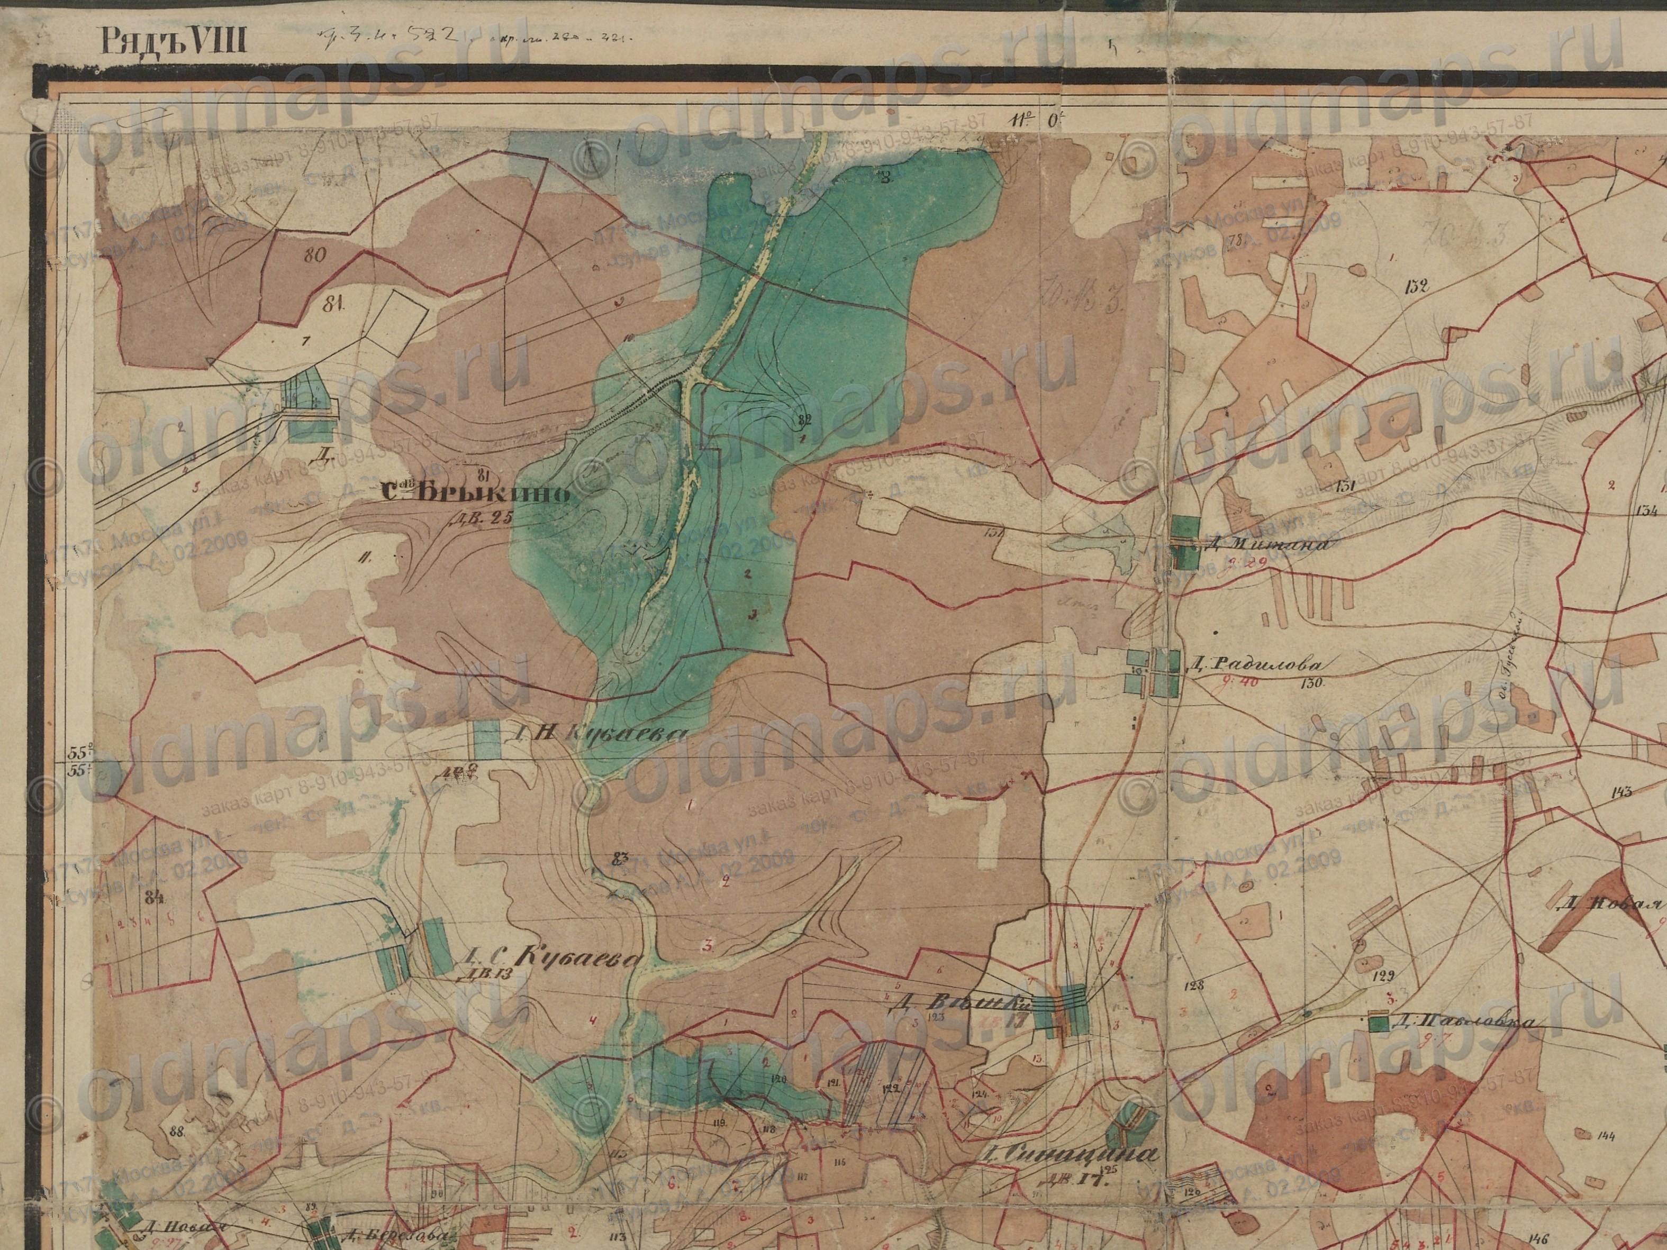Click green block left of Н. Кубаева

click(487, 739)
